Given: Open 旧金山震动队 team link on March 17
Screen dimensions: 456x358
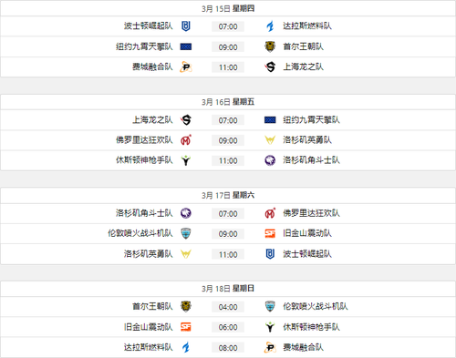Looking at the screenshot, I should coord(307,233).
